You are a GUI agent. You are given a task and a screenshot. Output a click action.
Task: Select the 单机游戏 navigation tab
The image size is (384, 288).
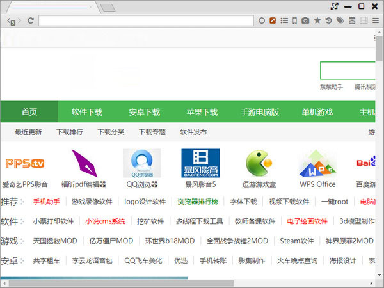click(x=317, y=112)
